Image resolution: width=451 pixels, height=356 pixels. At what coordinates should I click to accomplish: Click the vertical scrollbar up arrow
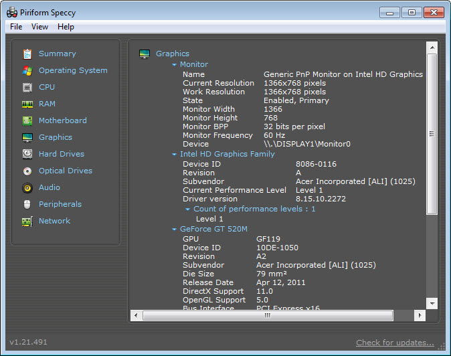[x=432, y=48]
